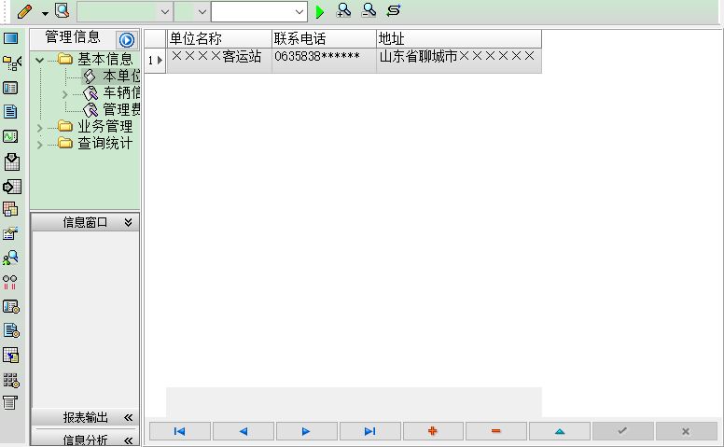
Task: Go to last record
Action: click(369, 431)
